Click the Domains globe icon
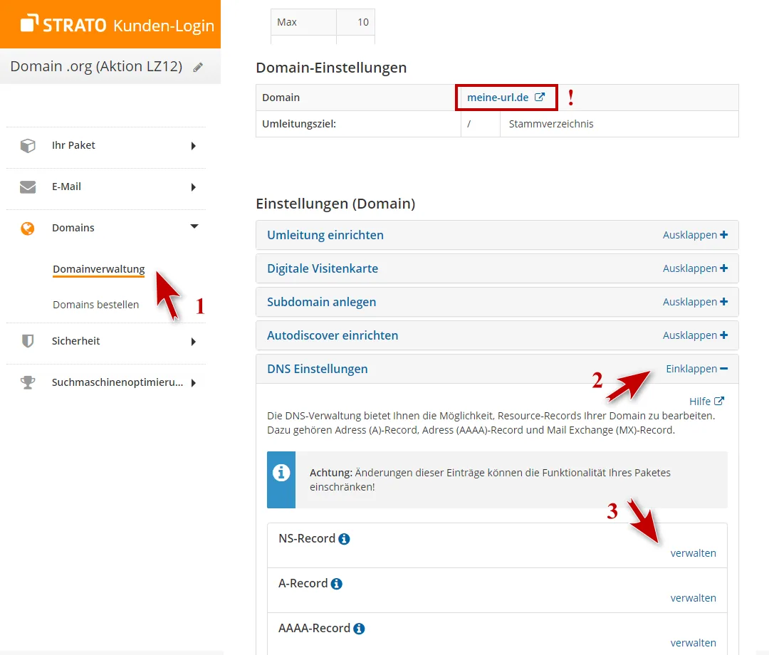The height and width of the screenshot is (655, 769). tap(28, 229)
